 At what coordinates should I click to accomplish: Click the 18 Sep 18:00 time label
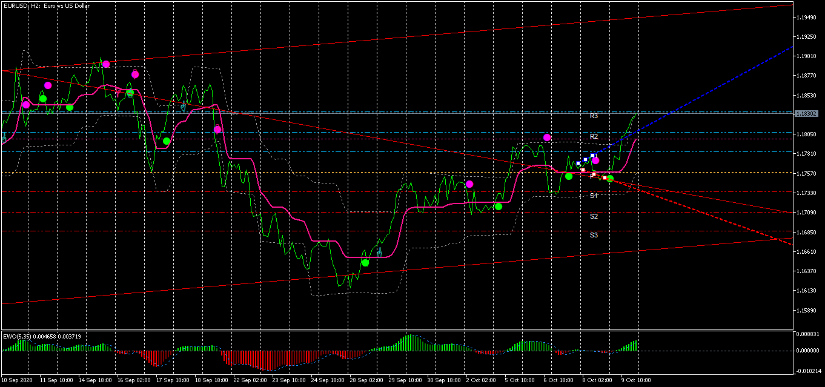coord(211,380)
